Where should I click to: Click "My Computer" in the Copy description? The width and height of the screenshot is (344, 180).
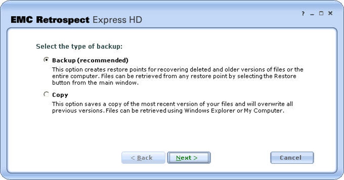tap(266, 111)
